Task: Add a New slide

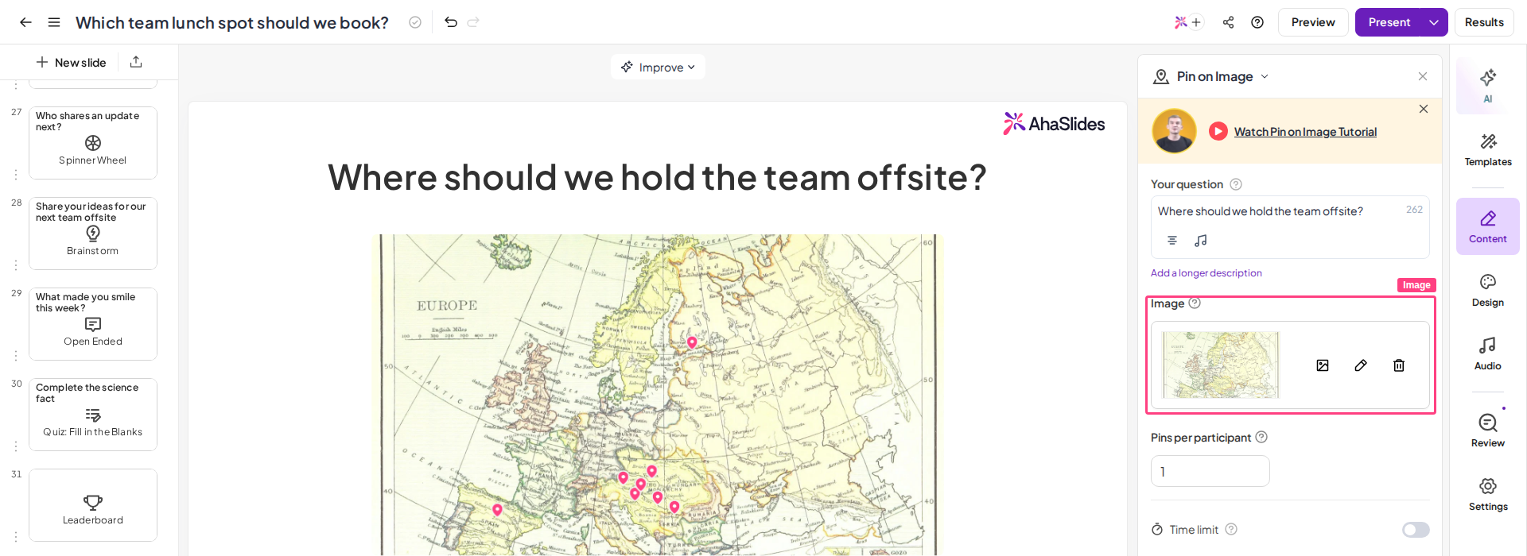Action: [x=71, y=62]
